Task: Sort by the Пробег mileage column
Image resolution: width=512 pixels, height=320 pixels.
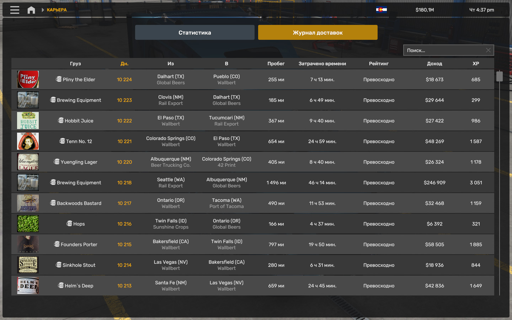Action: tap(276, 64)
